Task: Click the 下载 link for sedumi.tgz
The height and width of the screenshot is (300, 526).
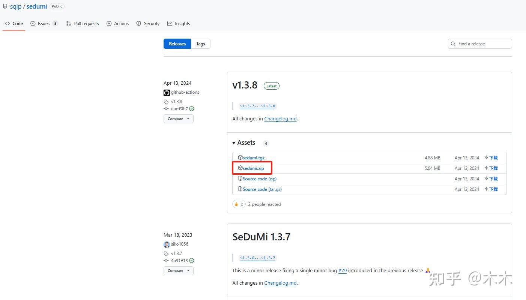Action: point(493,158)
